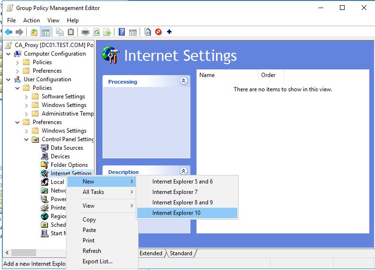The width and height of the screenshot is (375, 270).
Task: Click the Export List toolbar icon
Action: pyautogui.click(x=107, y=32)
